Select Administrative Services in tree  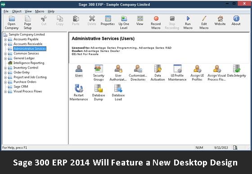[x=30, y=49]
